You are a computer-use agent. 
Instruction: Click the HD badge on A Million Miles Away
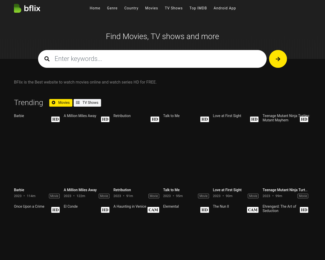click(105, 119)
